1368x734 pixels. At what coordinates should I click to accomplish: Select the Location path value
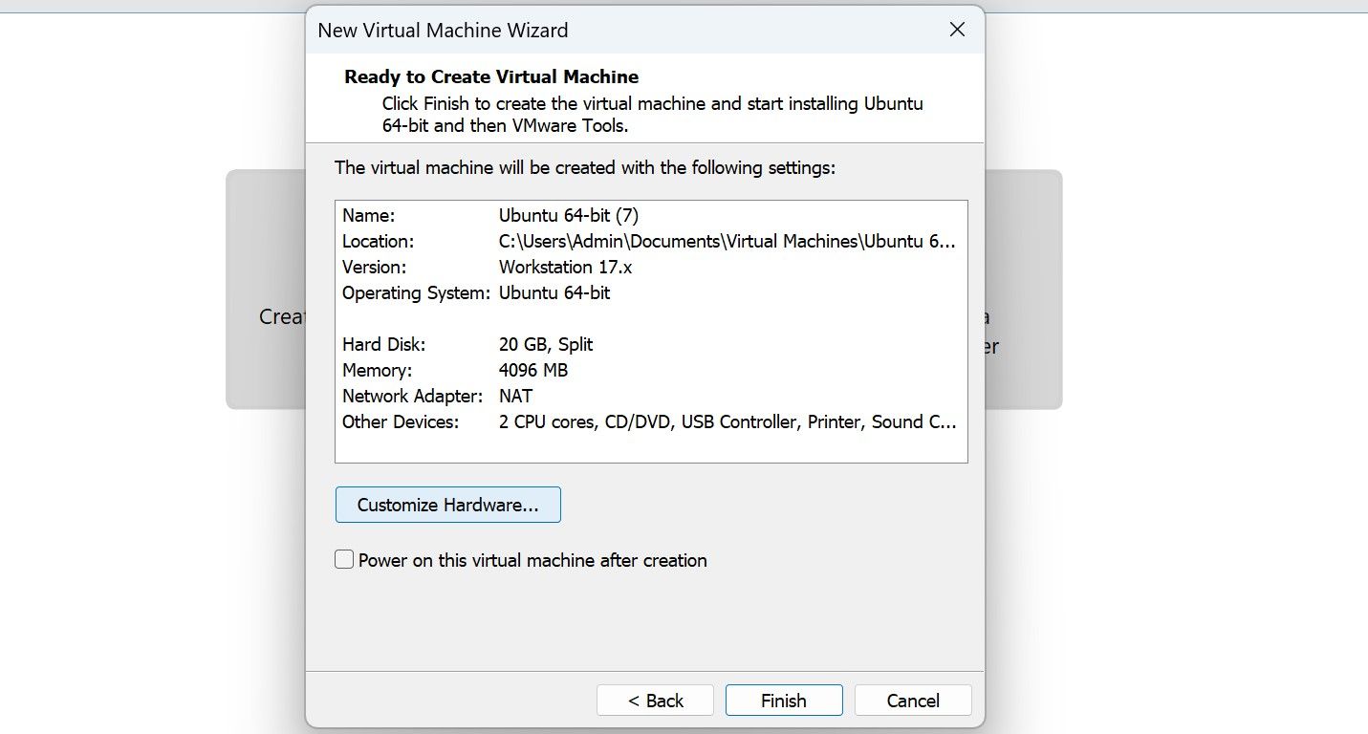click(x=727, y=242)
